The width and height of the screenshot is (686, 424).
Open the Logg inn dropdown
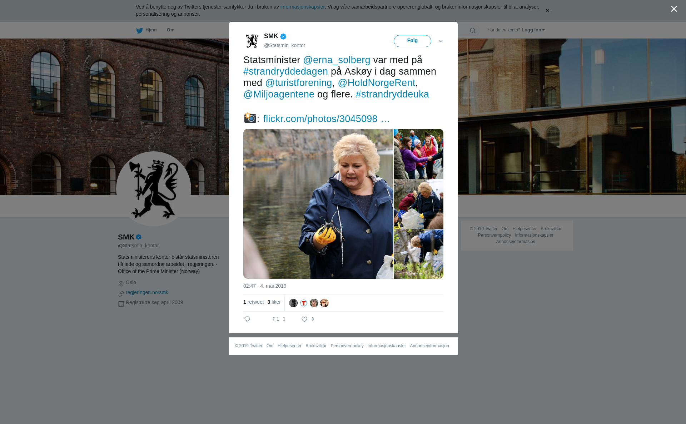(x=533, y=30)
